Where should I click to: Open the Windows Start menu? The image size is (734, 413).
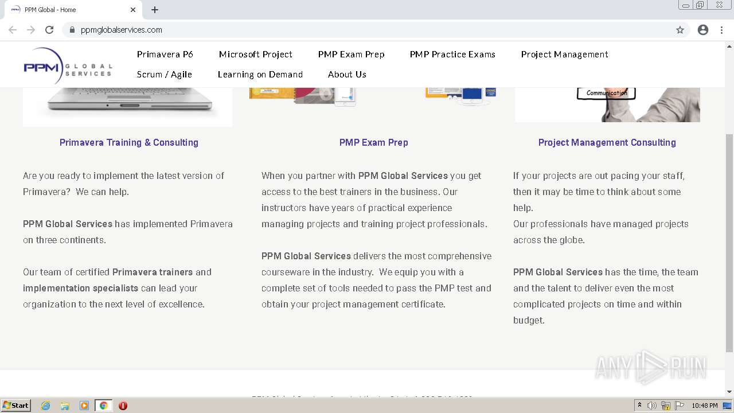[16, 406]
